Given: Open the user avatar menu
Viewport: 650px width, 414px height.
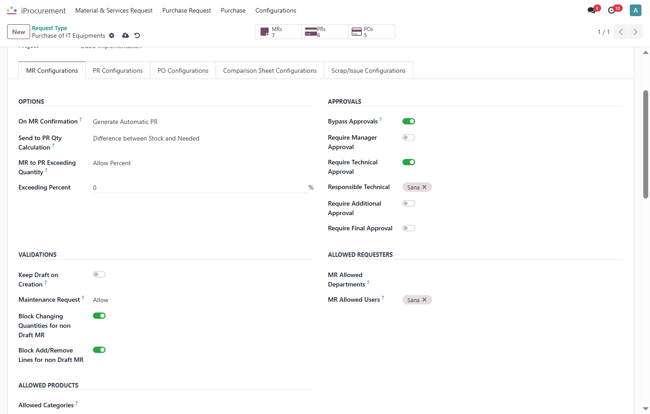Looking at the screenshot, I should 635,10.
